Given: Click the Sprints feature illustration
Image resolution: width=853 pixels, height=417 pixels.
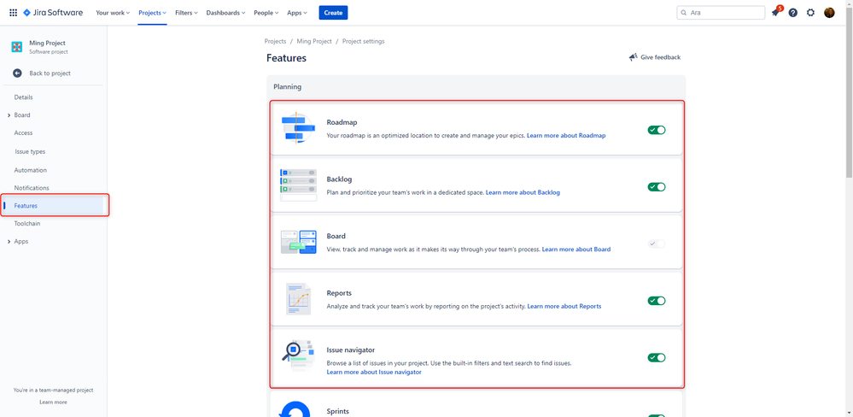Looking at the screenshot, I should click(294, 410).
